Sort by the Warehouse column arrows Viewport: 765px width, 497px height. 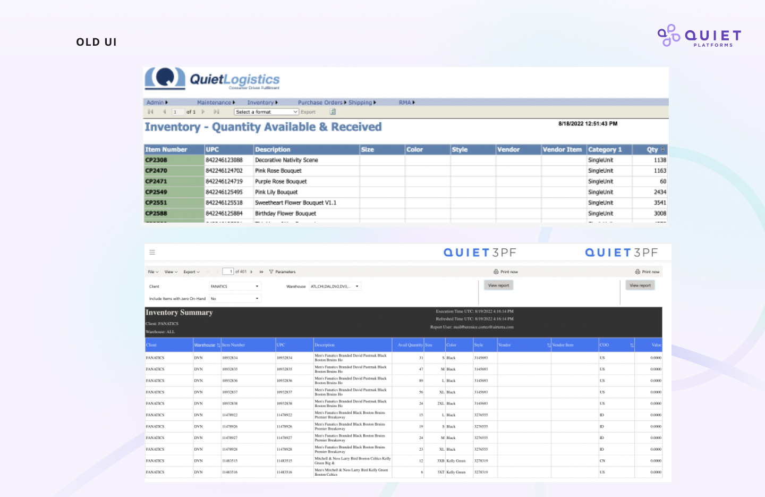(x=218, y=345)
